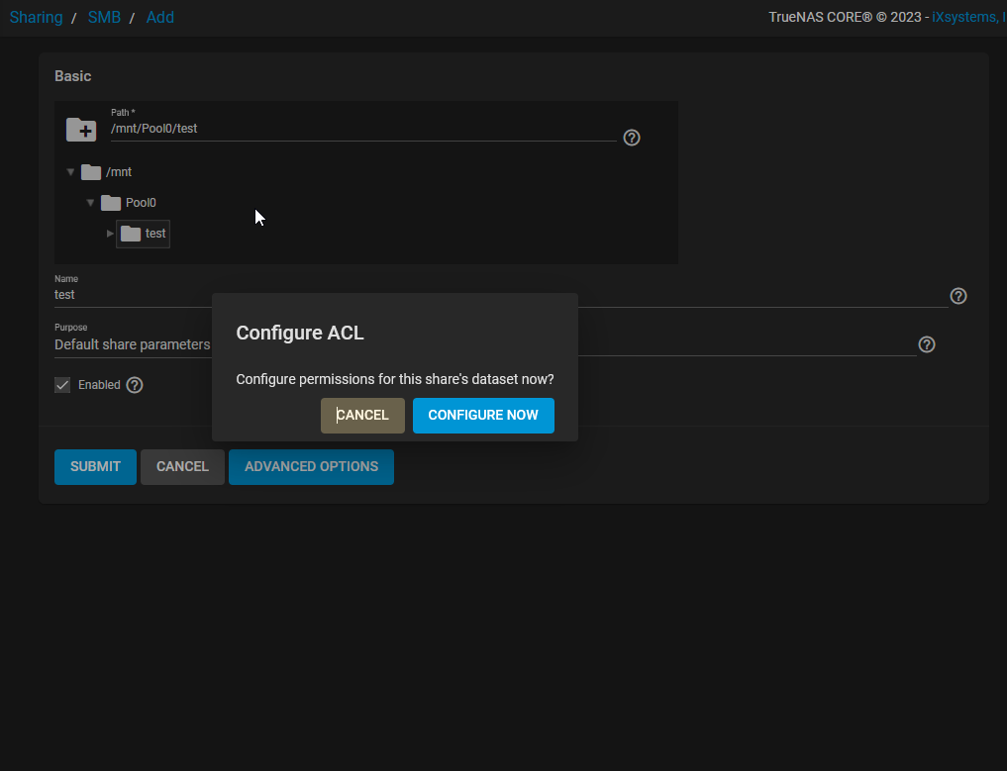Open the Path field help tooltip
Screen dimensions: 1007x771
632,138
